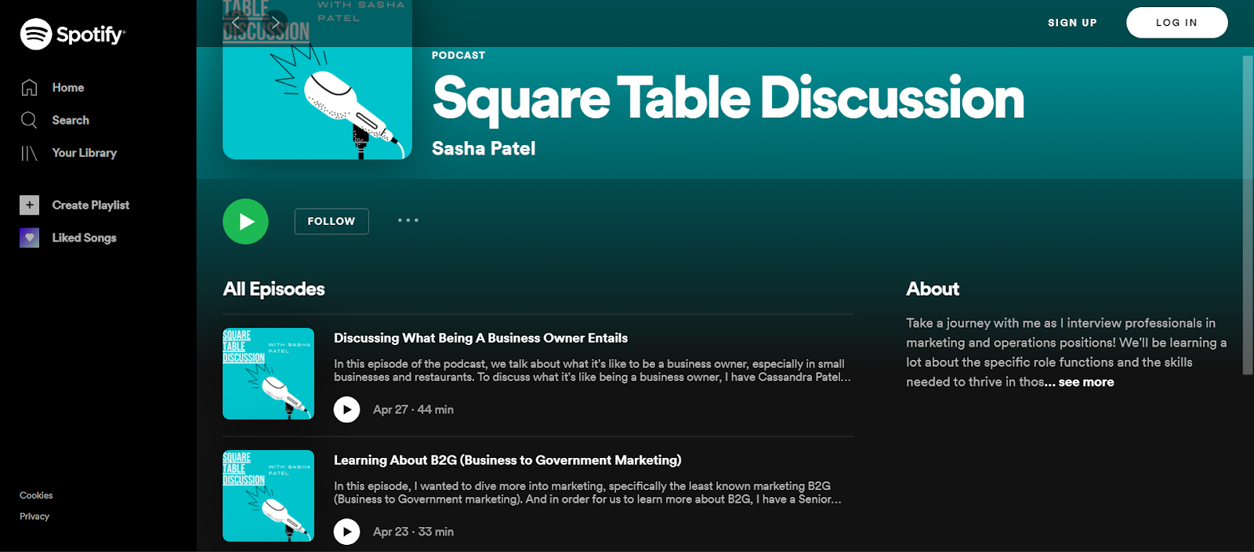1254x552 pixels.
Task: Click the Search magnifier icon
Action: (x=29, y=120)
